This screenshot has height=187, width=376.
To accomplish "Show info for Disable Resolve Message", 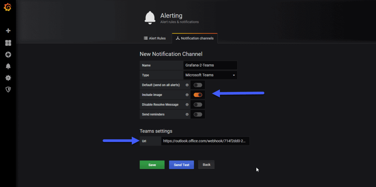I will 187,105.
